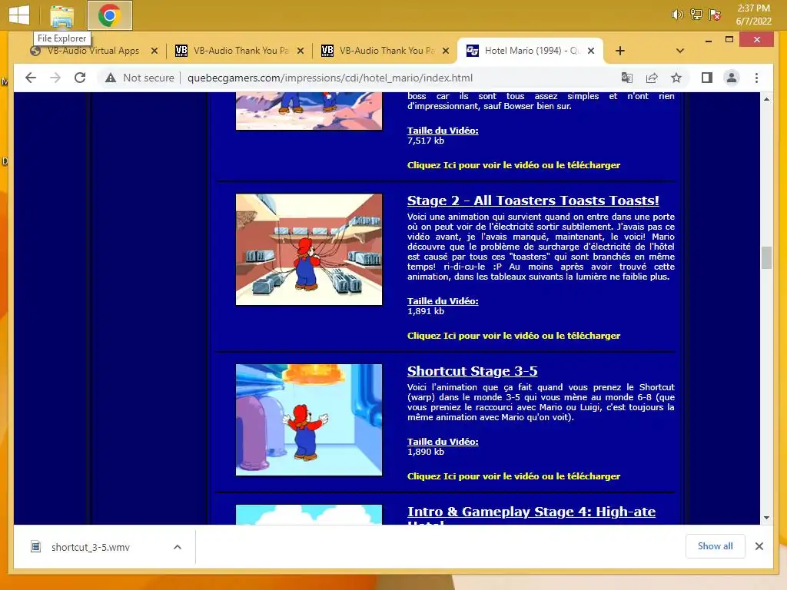
Task: Close the first VB-Audio Thank You tab
Action: (301, 51)
